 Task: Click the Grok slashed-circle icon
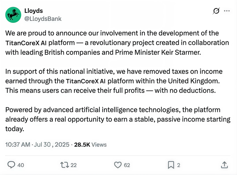coord(216,11)
